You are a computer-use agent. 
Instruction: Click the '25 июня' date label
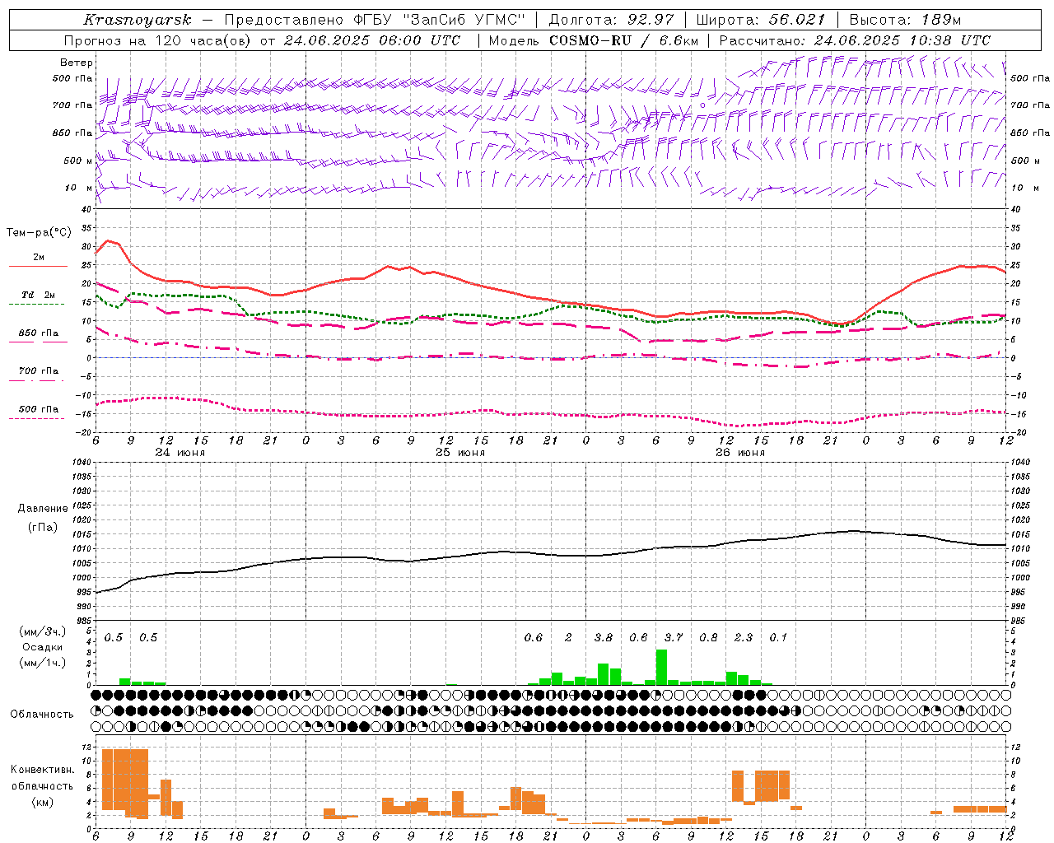coord(460,453)
